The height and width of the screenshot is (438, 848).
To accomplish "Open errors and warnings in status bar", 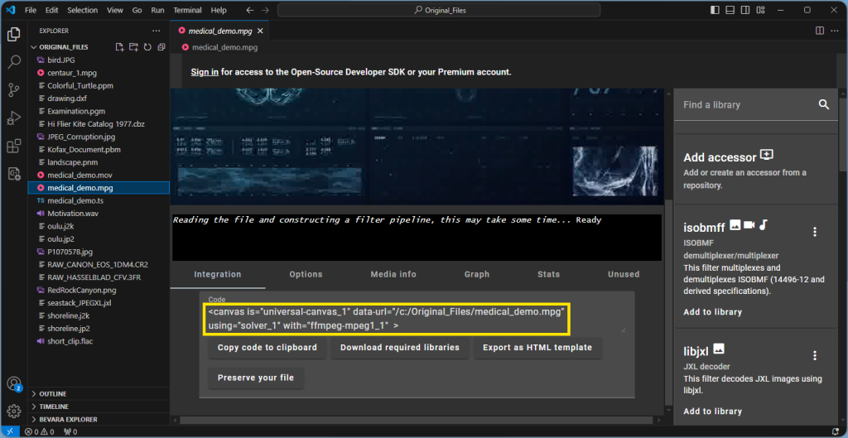I will click(x=40, y=431).
